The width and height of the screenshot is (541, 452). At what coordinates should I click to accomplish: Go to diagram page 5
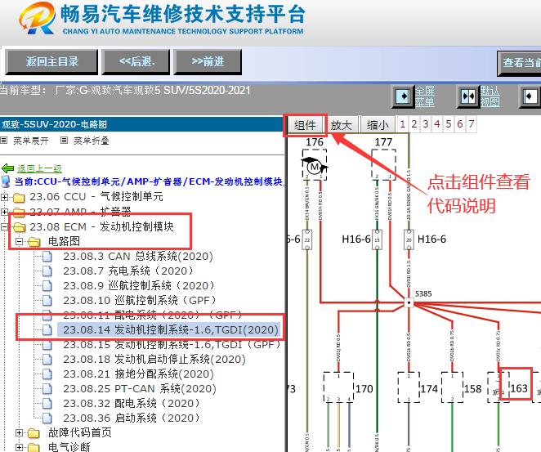(x=448, y=124)
